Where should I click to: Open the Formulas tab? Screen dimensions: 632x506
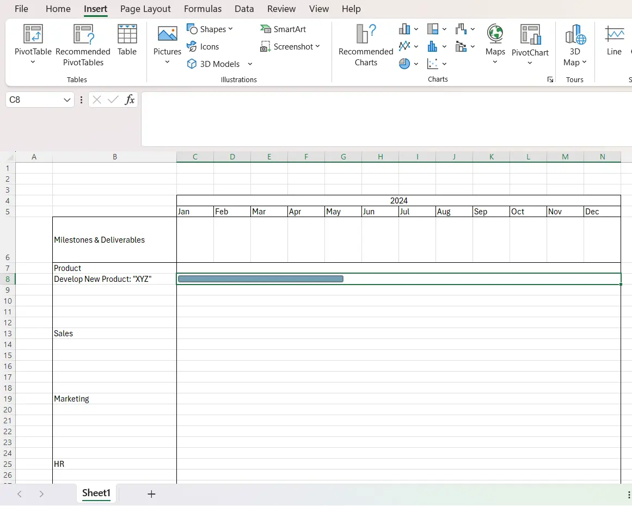click(203, 9)
